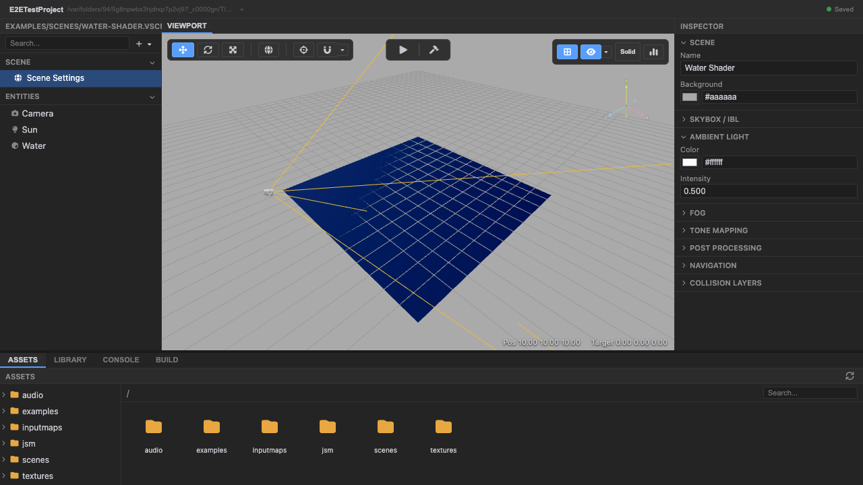Toggle the viewport grid display
This screenshot has width=863, height=485.
(567, 52)
